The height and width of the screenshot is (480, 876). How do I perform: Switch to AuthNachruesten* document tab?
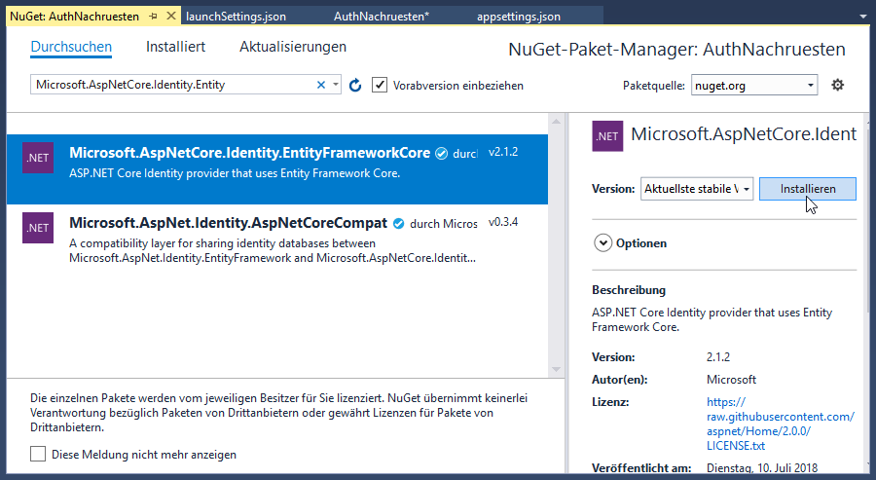click(x=382, y=17)
